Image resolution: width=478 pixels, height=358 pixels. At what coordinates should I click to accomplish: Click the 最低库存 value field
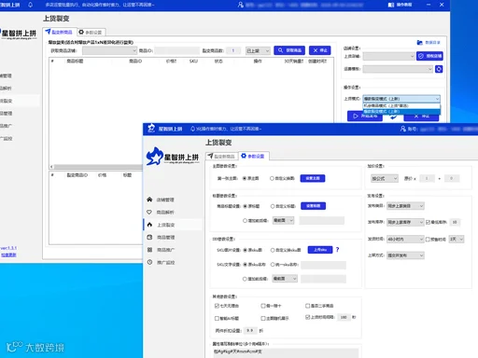click(455, 222)
